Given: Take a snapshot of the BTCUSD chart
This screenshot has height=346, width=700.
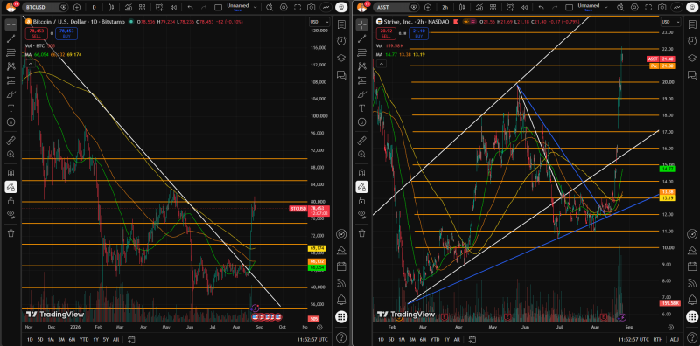Looking at the screenshot, I should [x=311, y=7].
